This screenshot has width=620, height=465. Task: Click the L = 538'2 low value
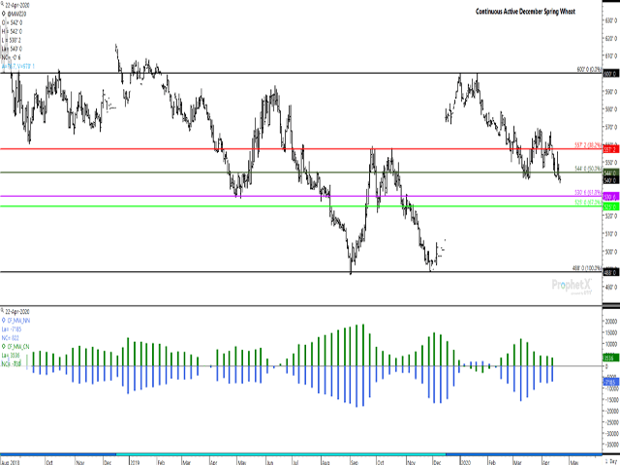(x=11, y=41)
